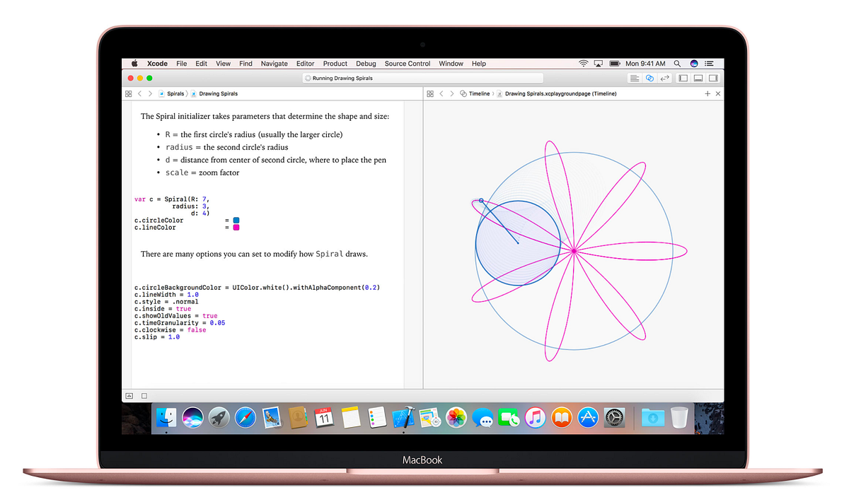The width and height of the screenshot is (849, 502).
Task: Open the Product menu
Action: click(x=335, y=64)
